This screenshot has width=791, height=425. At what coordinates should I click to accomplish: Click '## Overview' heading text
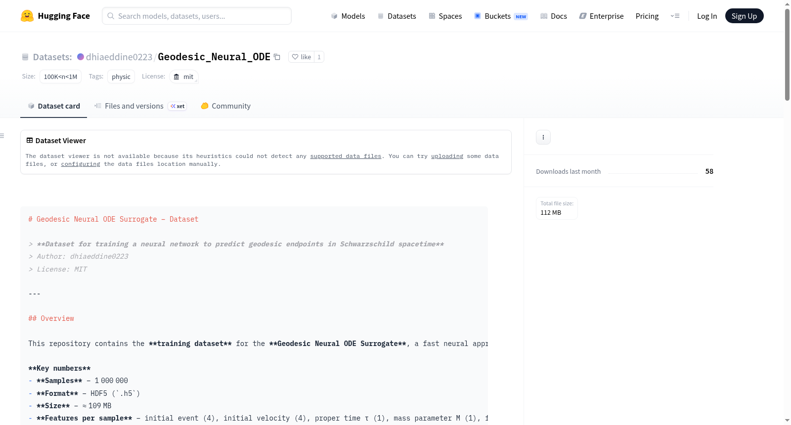[x=51, y=318]
